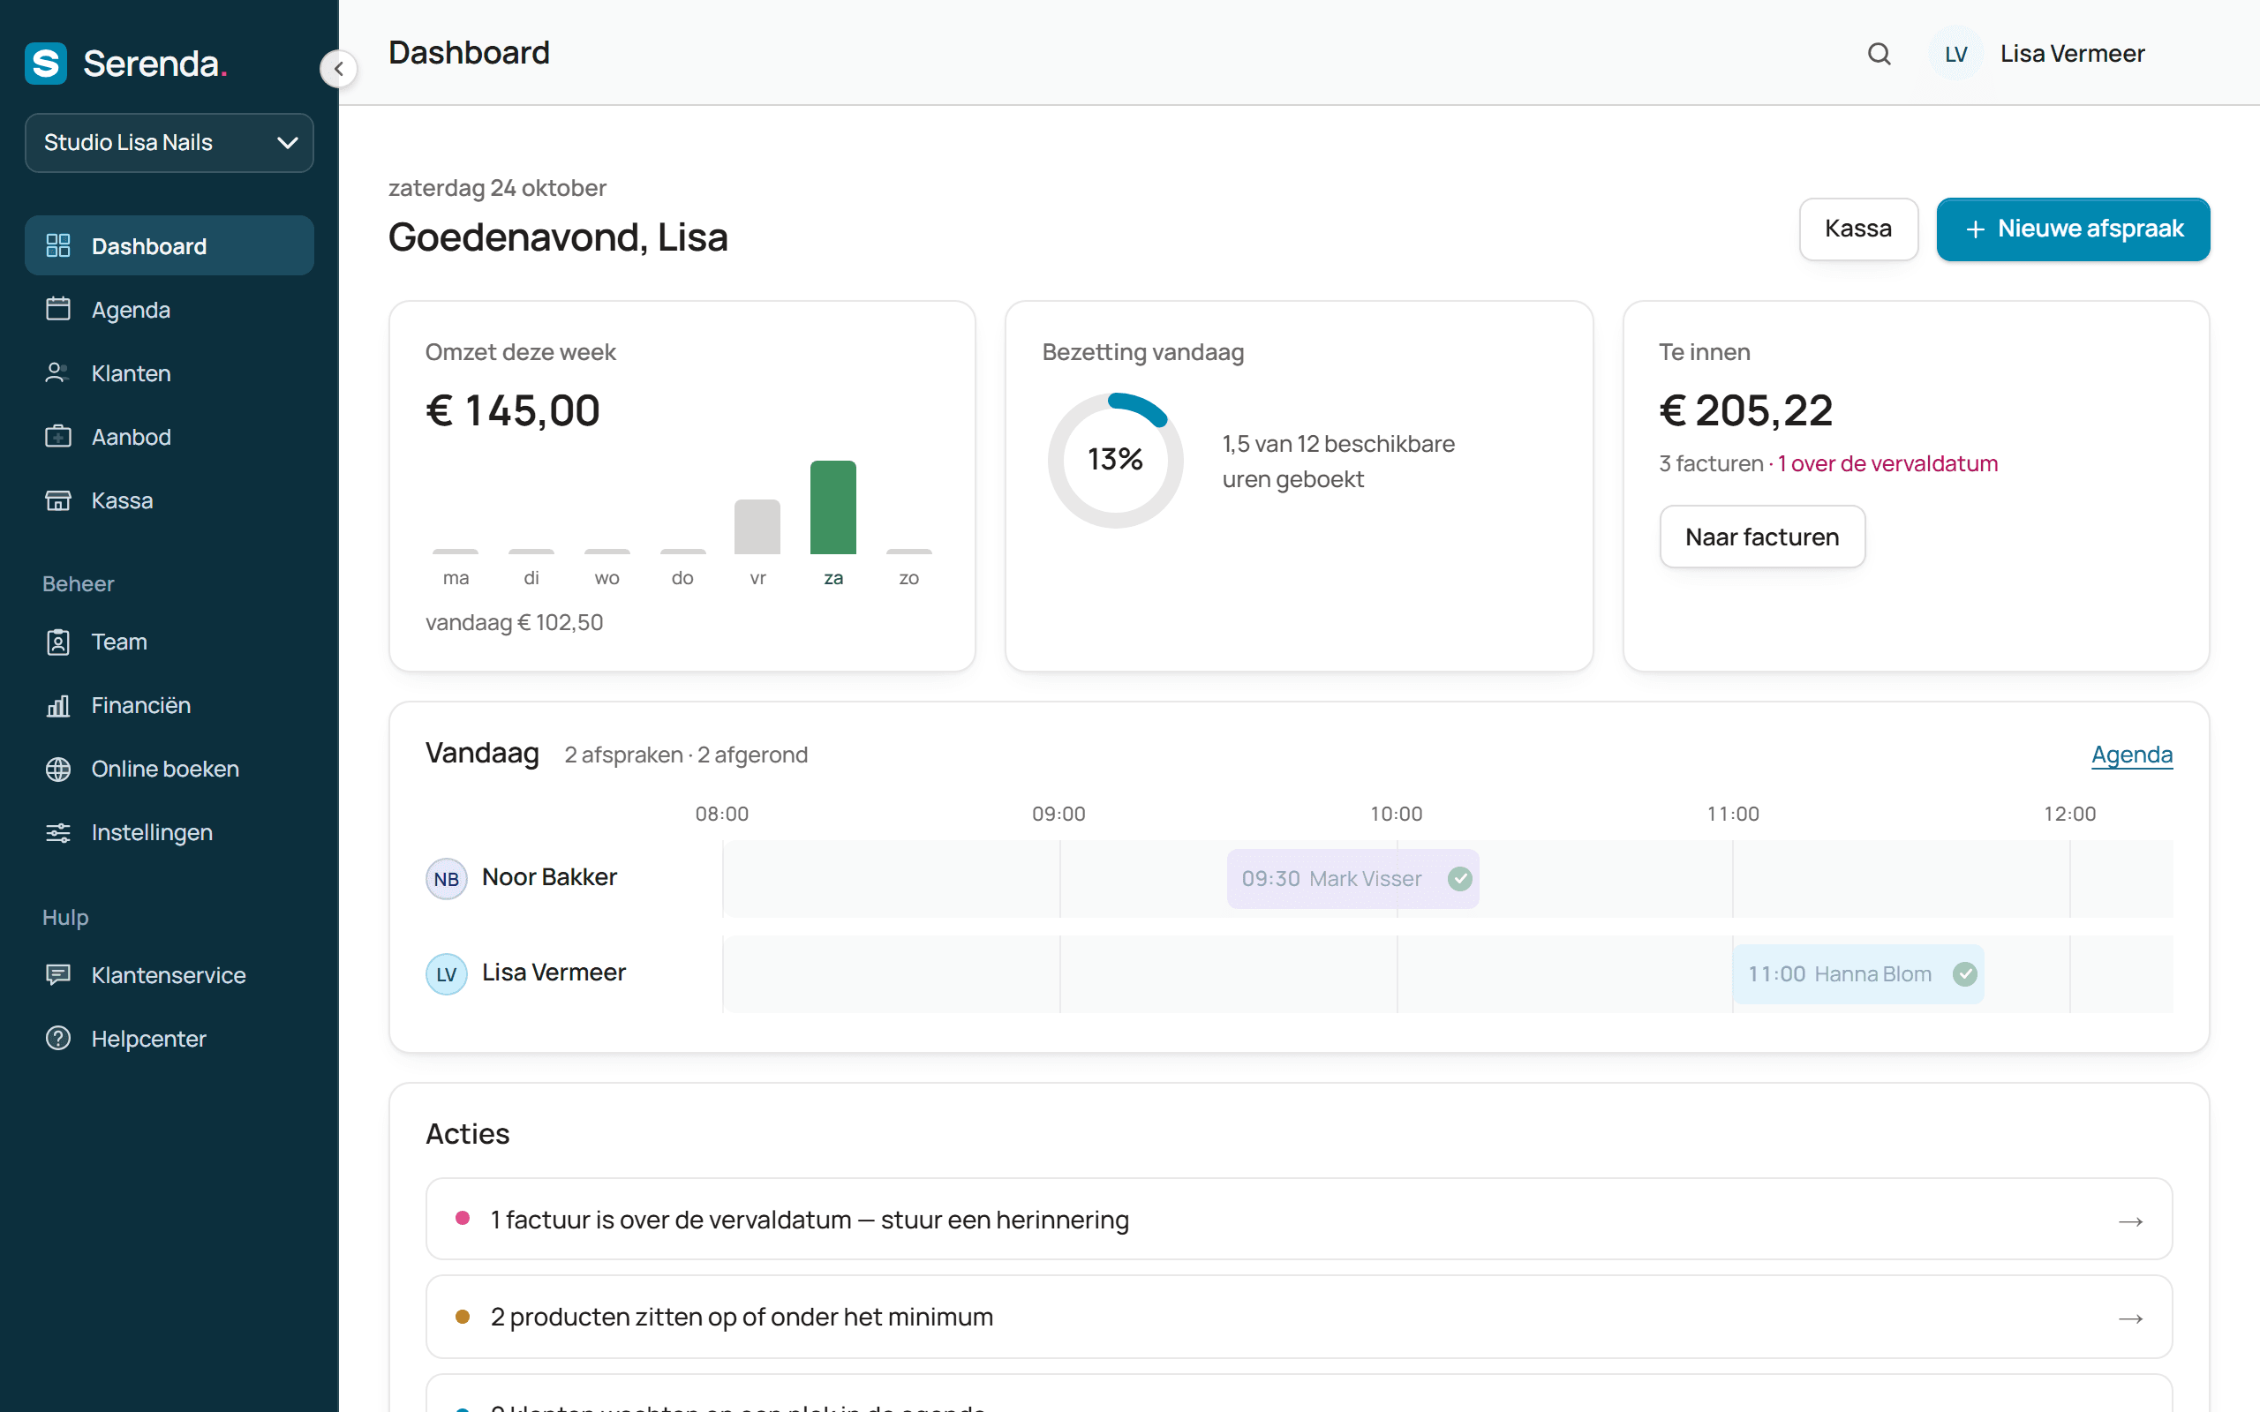The width and height of the screenshot is (2260, 1412).
Task: Click the Team badge icon
Action: [x=58, y=642]
